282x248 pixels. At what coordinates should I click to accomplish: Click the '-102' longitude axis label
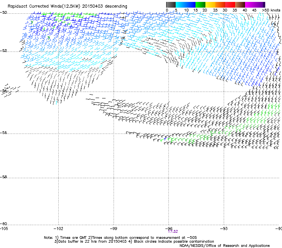tap(58, 229)
